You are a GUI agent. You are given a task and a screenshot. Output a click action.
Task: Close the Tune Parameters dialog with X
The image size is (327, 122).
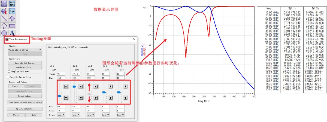pos(134,39)
